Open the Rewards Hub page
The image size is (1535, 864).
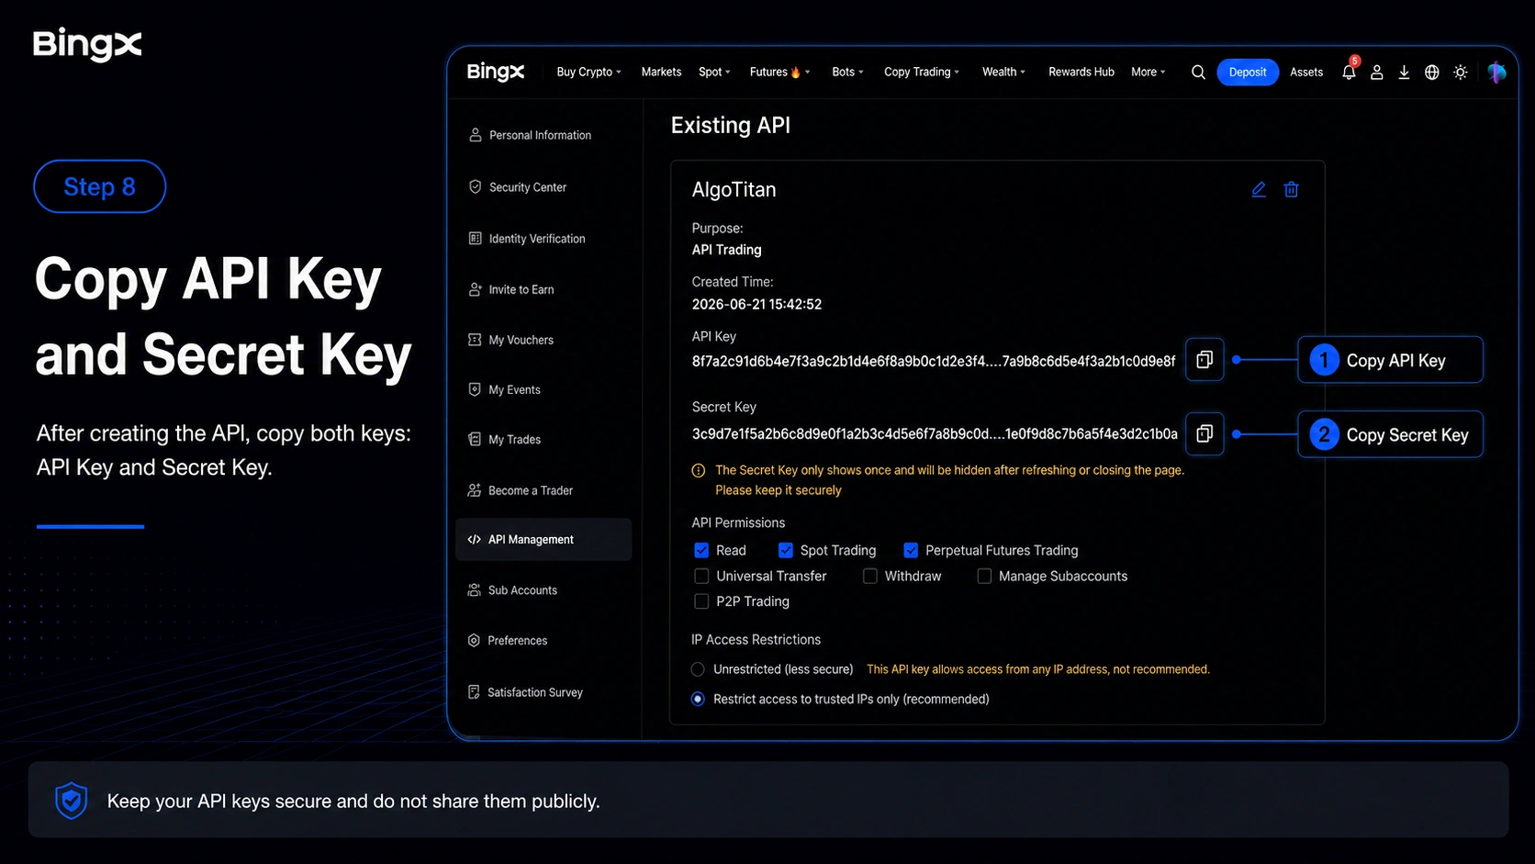pos(1081,72)
